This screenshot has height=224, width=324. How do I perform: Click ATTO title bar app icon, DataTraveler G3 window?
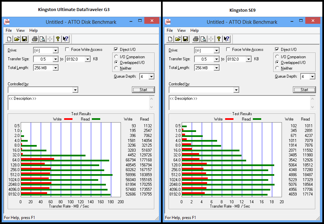click(x=7, y=22)
